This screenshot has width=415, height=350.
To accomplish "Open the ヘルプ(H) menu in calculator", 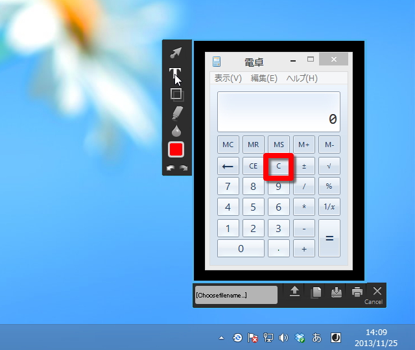I will [302, 78].
